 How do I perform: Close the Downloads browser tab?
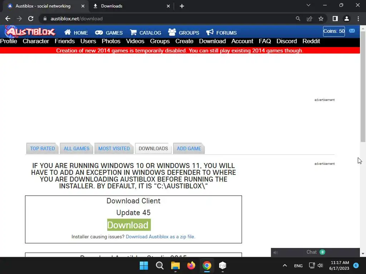(168, 6)
